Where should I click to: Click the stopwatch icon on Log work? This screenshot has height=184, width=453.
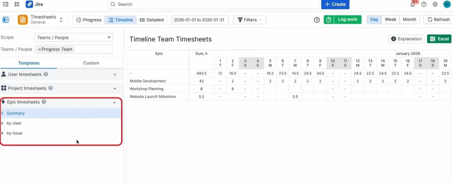pos(329,19)
